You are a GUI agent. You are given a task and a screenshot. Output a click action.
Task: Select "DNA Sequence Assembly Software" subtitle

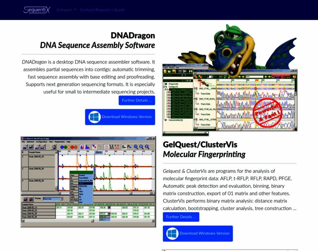coord(97,45)
